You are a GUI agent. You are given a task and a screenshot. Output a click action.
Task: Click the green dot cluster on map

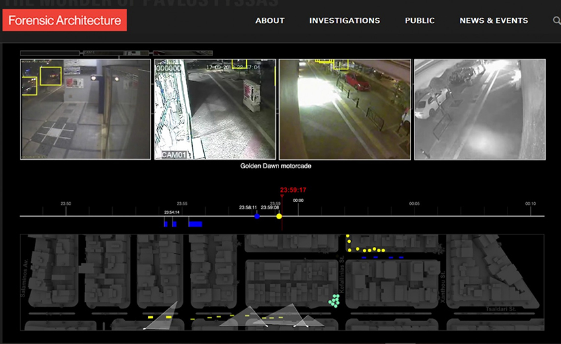[335, 301]
